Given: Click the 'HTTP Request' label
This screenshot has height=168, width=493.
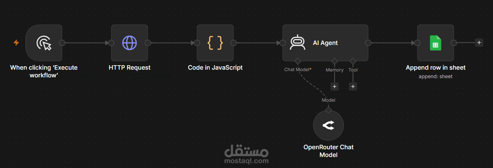Looking at the screenshot, I should (x=130, y=68).
